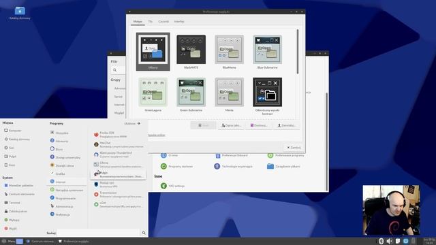Open Programy startowe in Control Center
The height and width of the screenshot is (245, 436).
click(x=177, y=166)
